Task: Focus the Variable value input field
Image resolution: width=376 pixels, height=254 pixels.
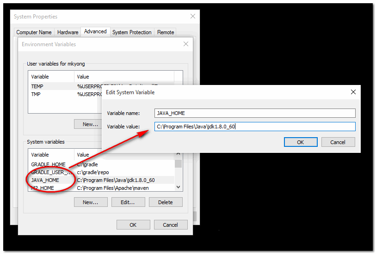Action: (x=255, y=127)
